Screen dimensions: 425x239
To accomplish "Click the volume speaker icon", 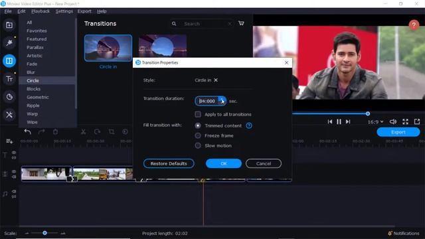I will point(392,121).
